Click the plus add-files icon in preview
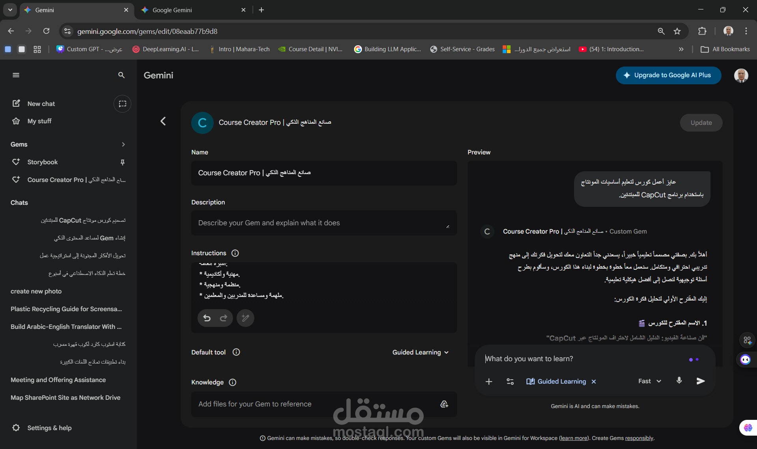Screen dimensions: 757x449 [x=489, y=382]
